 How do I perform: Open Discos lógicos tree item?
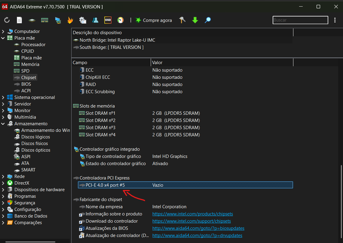[35, 137]
